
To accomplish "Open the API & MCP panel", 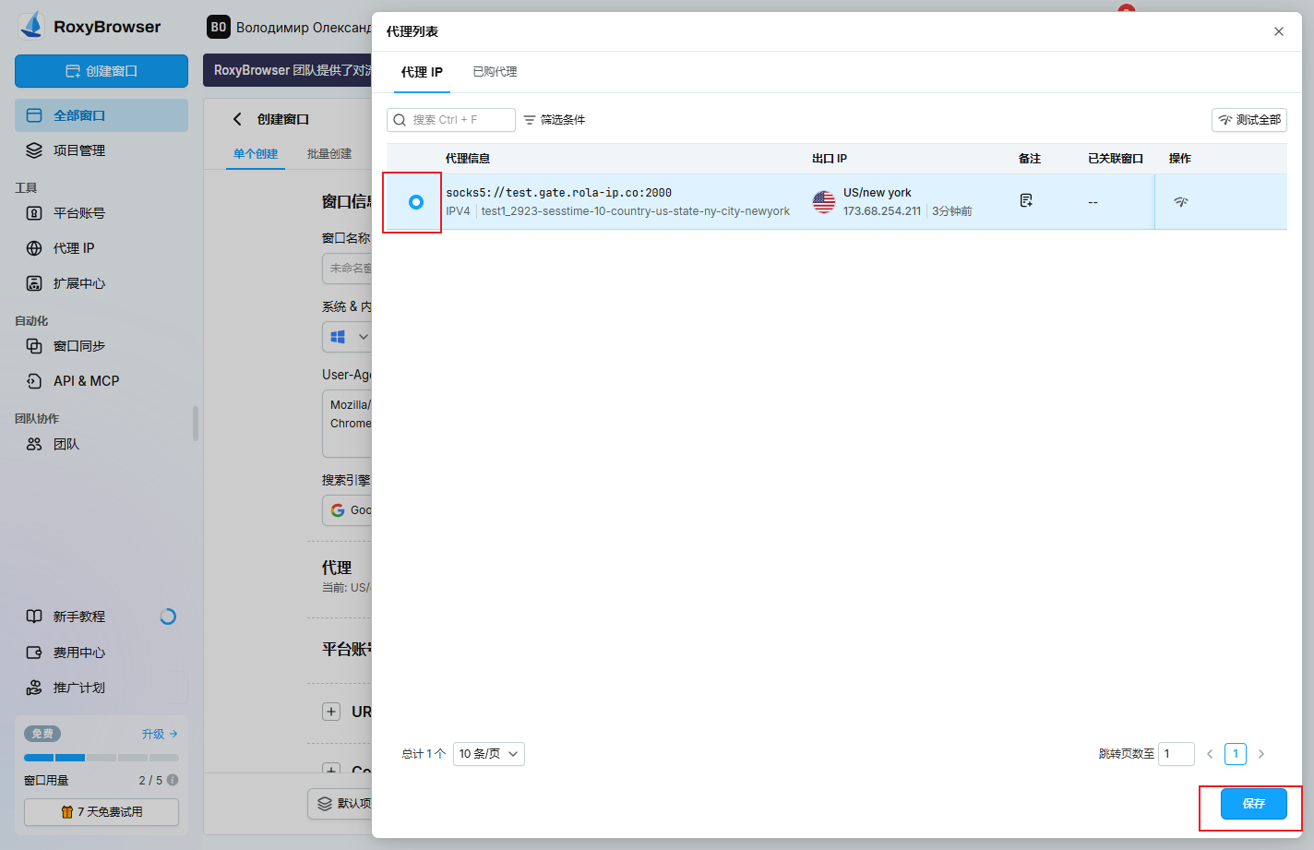I will (x=101, y=380).
